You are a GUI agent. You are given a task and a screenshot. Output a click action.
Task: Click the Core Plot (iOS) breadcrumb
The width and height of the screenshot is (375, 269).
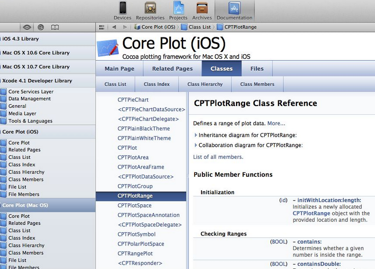155,27
